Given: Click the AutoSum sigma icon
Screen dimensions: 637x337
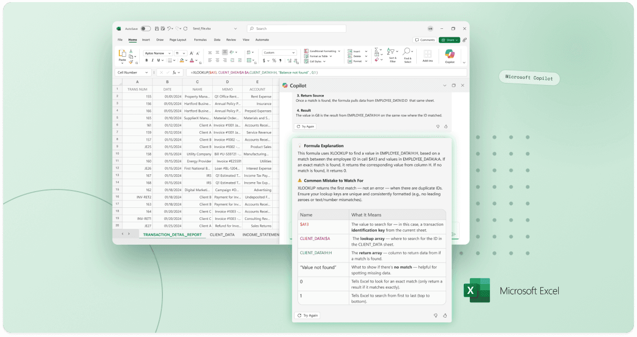Looking at the screenshot, I should click(376, 50).
